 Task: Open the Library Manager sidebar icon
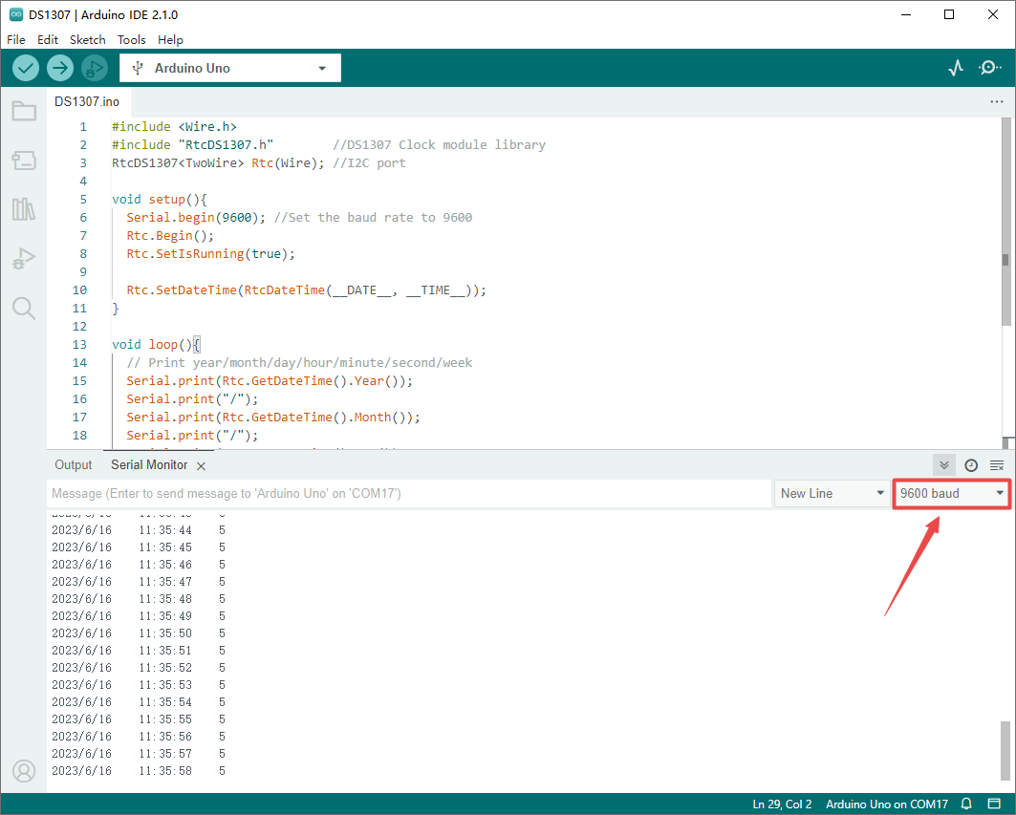(x=24, y=209)
